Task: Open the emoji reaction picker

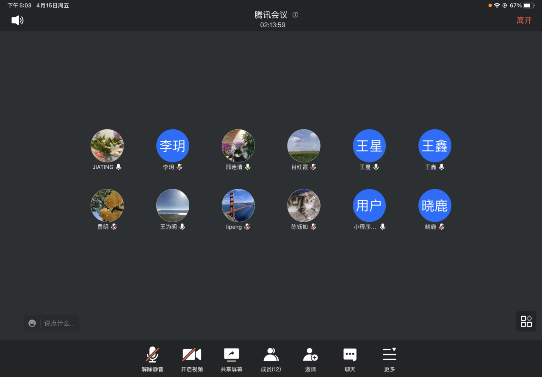Action: tap(32, 323)
